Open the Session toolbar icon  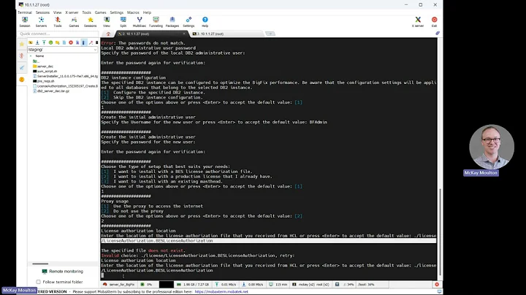25,22
